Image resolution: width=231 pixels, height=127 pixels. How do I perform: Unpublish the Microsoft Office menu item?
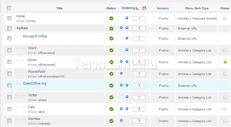111,38
